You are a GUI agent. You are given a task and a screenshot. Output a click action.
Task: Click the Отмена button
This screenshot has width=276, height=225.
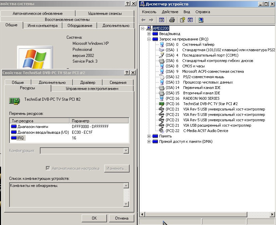pyautogui.click(x=121, y=218)
